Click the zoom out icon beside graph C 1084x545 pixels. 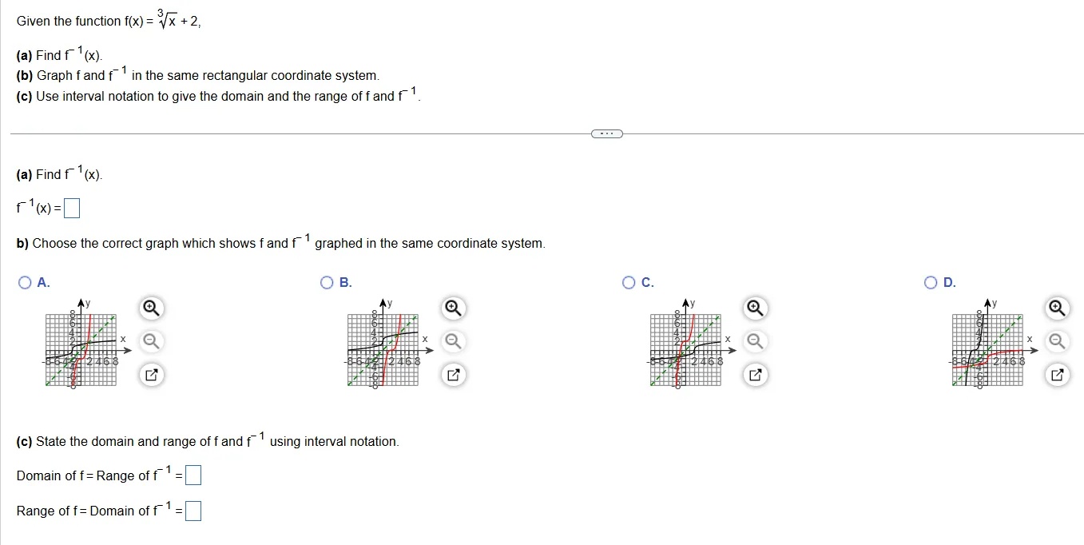point(754,341)
